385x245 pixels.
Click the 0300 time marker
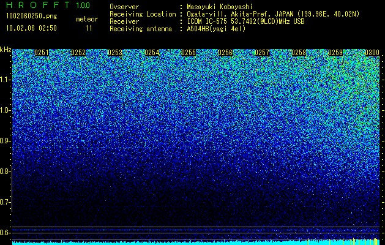pos(372,53)
